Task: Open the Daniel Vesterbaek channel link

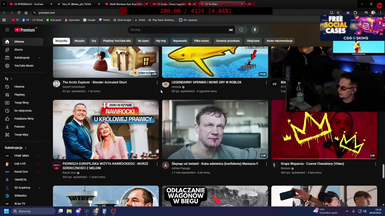Action: coord(74,87)
